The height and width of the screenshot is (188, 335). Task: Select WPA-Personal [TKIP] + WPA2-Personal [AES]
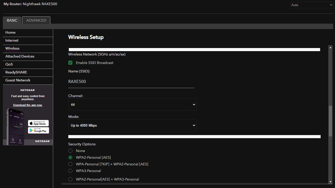pyautogui.click(x=70, y=164)
